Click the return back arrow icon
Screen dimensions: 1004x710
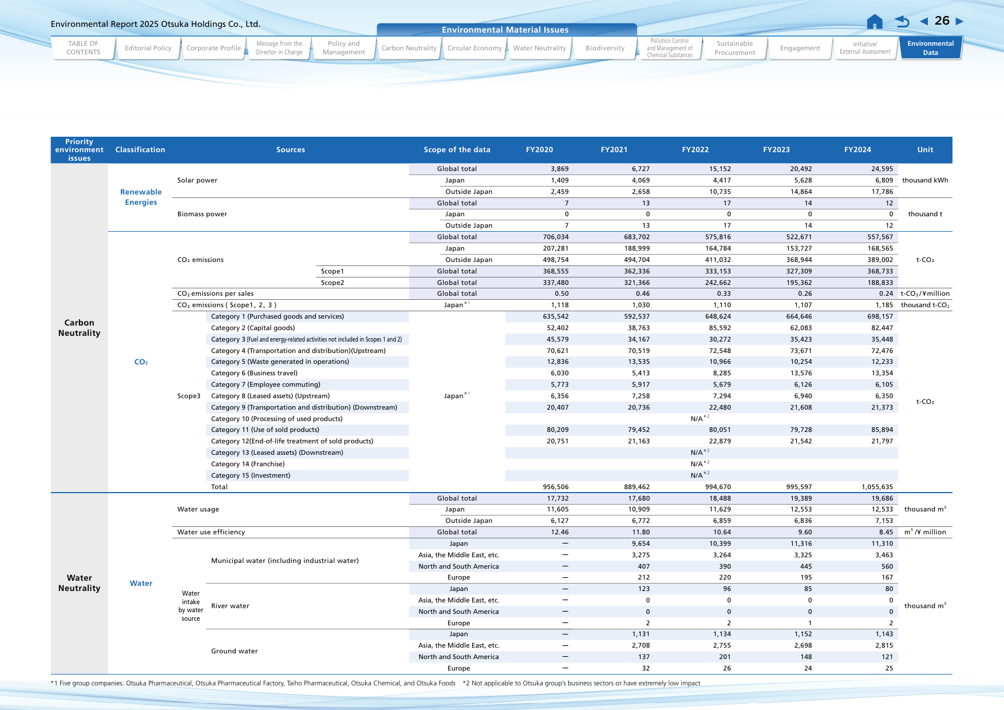(x=902, y=22)
